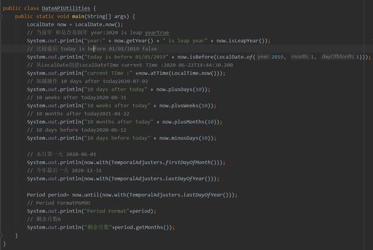This screenshot has width=373, height=250.
Task: Click the " is leap year" string literal
Action: (x=185, y=41)
